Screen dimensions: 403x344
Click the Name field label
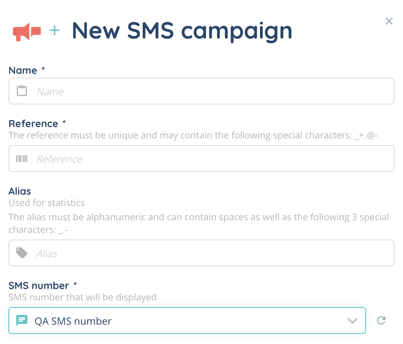click(23, 70)
